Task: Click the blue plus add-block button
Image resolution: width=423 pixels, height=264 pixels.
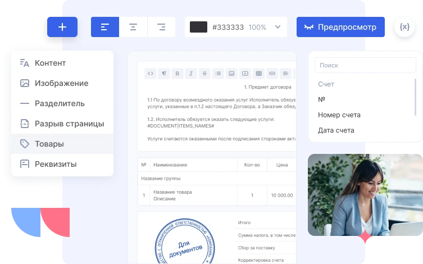Action: (62, 27)
